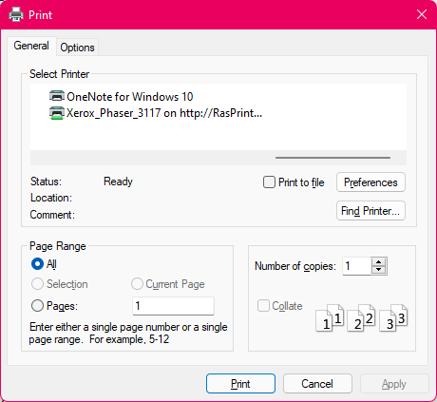Click the collated pages 3-3 illustration
Viewport: 437px width, 402px height.
393,317
